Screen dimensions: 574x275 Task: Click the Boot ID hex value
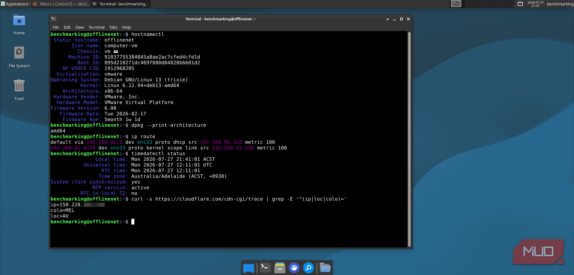(x=152, y=63)
